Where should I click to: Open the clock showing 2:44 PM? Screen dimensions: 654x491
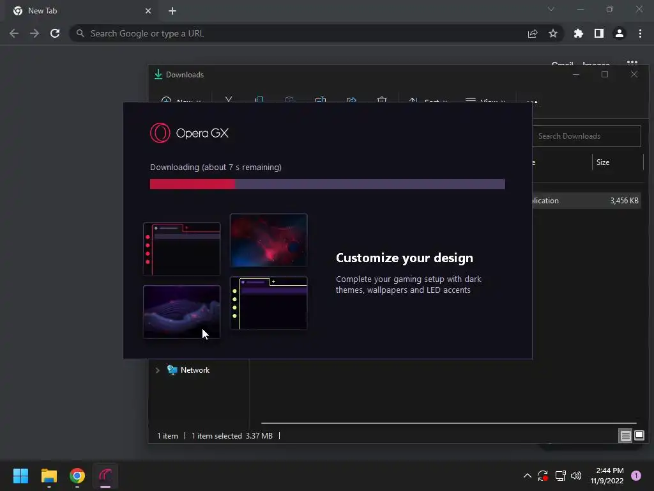pos(607,476)
